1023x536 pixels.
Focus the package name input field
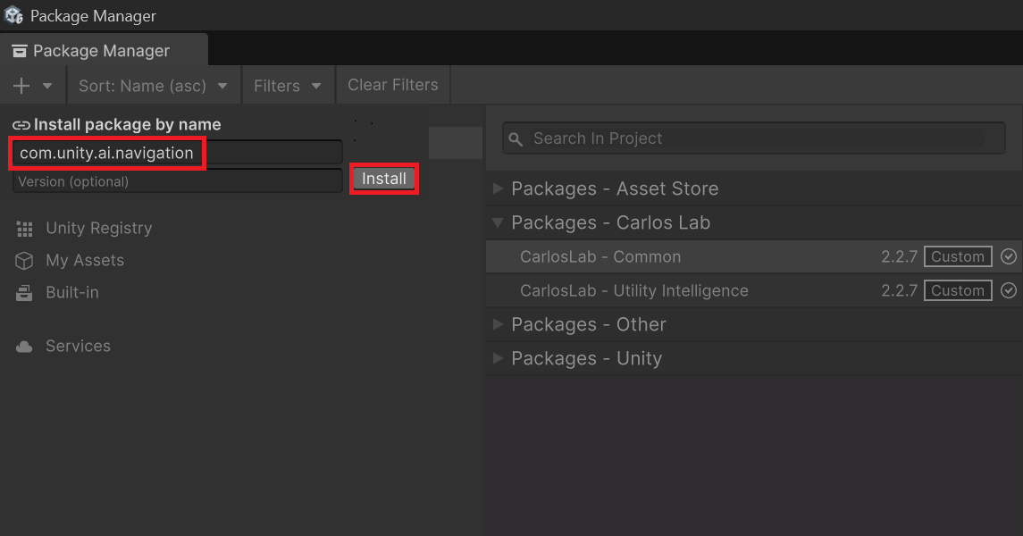click(x=178, y=153)
